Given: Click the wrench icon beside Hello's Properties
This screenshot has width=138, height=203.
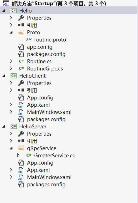Looking at the screenshot, I should 21,18.
